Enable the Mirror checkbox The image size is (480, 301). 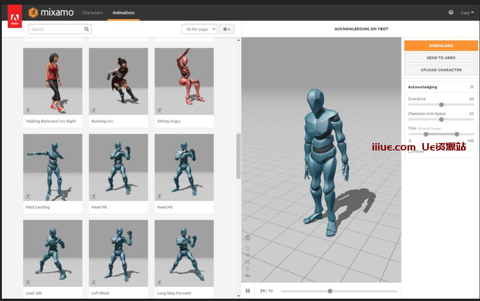[x=410, y=151]
